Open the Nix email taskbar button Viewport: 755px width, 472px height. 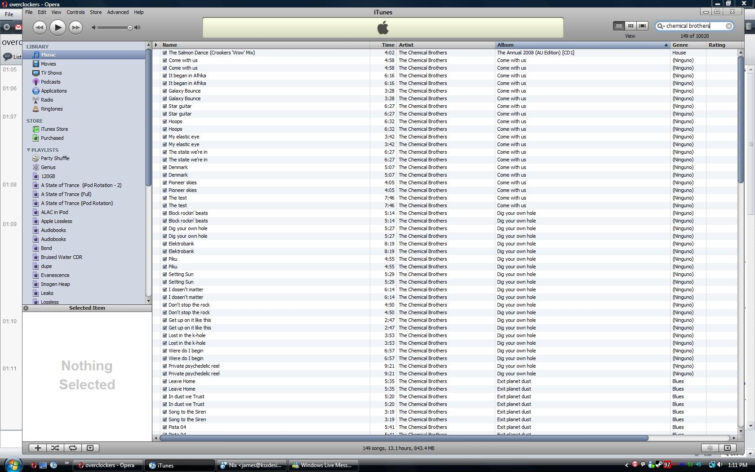251,465
